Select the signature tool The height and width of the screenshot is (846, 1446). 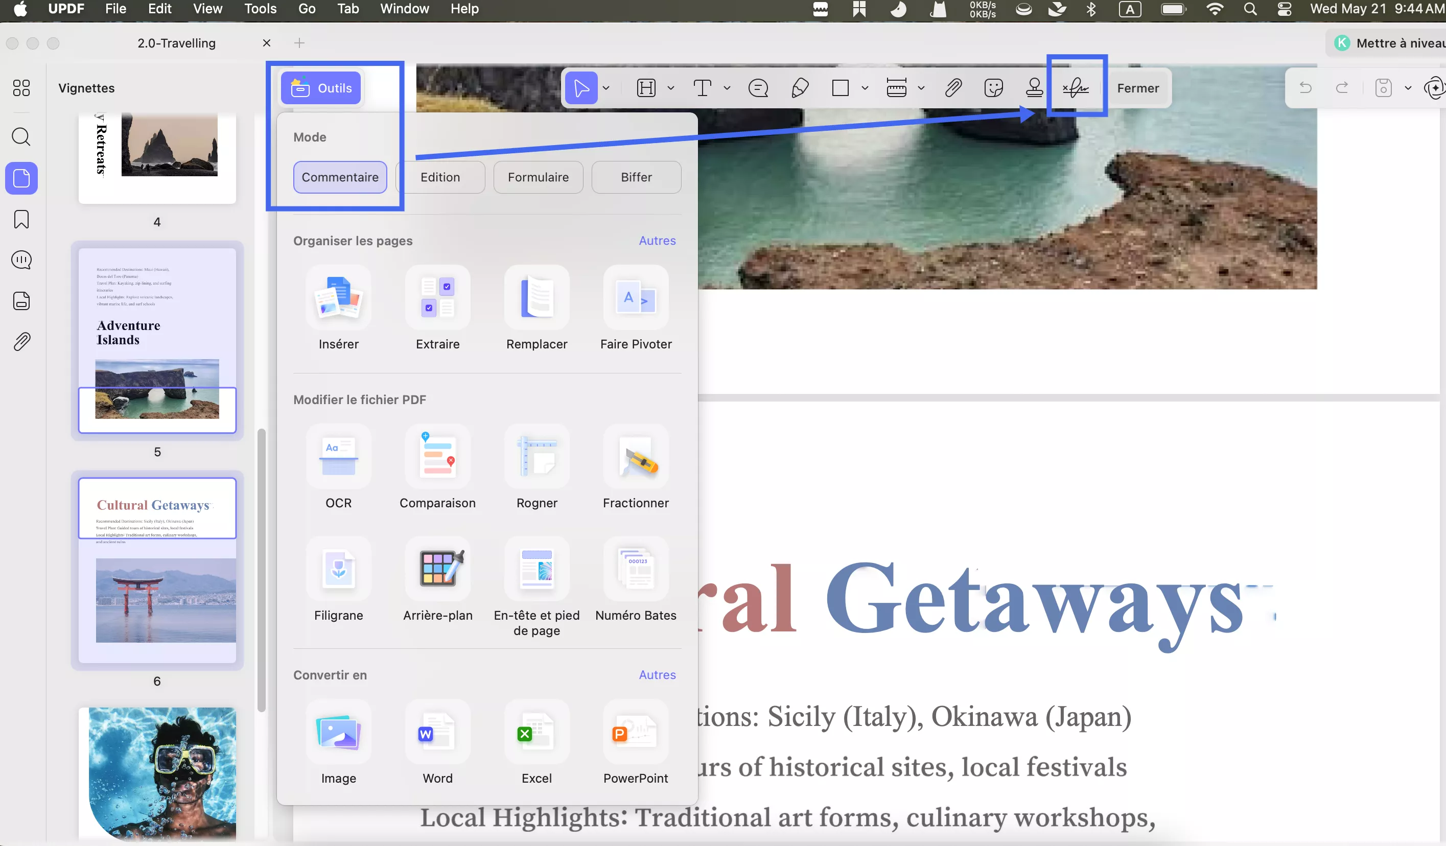tap(1076, 88)
